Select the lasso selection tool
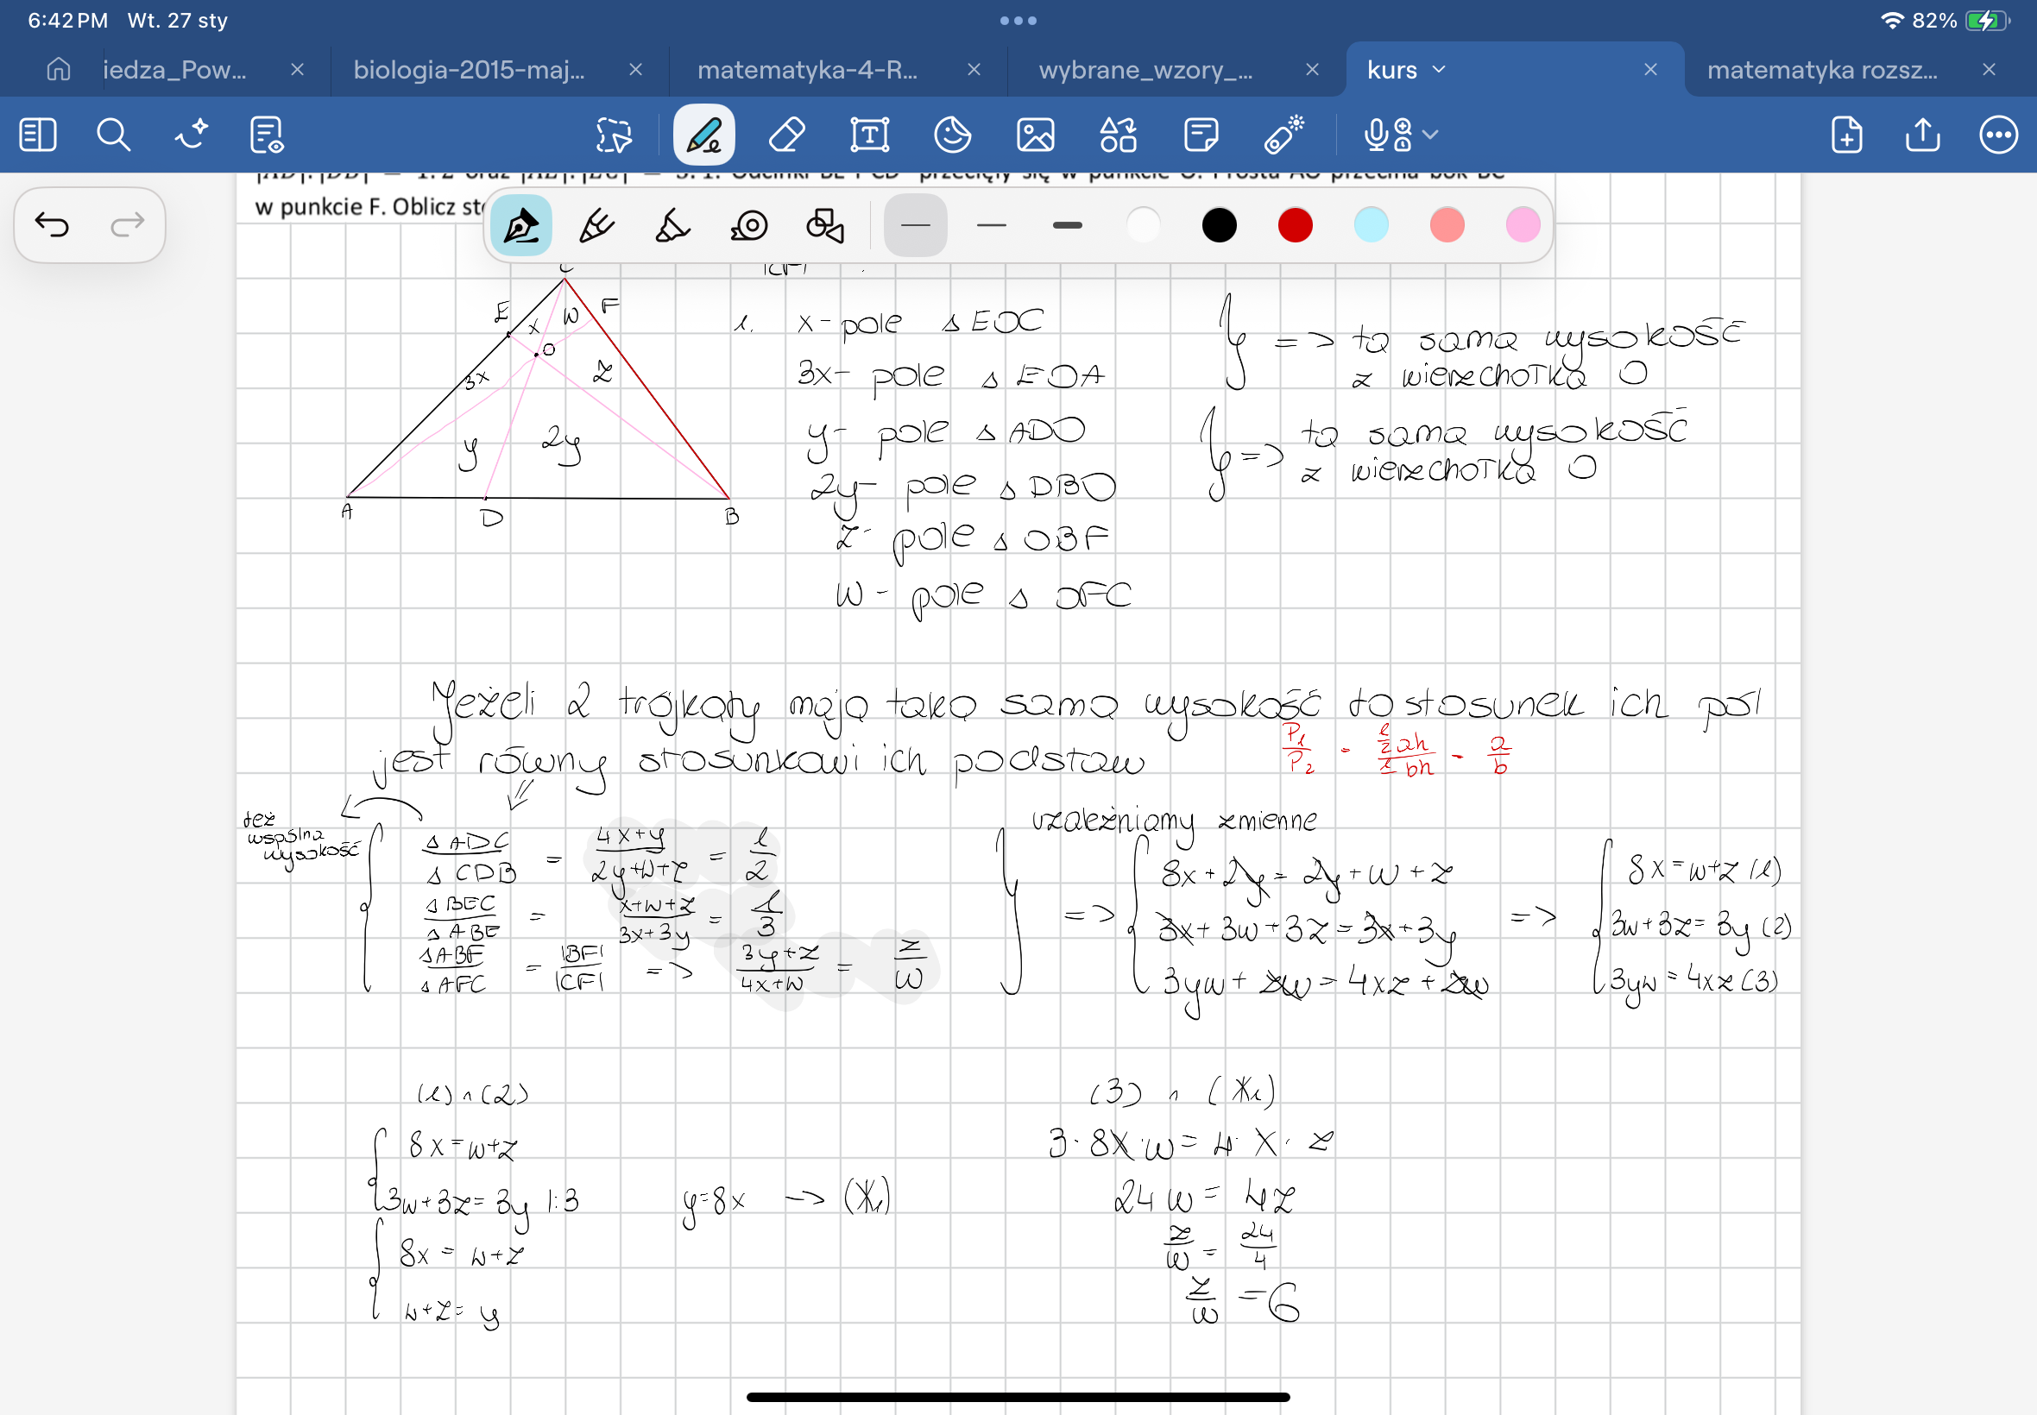The width and height of the screenshot is (2037, 1415). tap(614, 135)
